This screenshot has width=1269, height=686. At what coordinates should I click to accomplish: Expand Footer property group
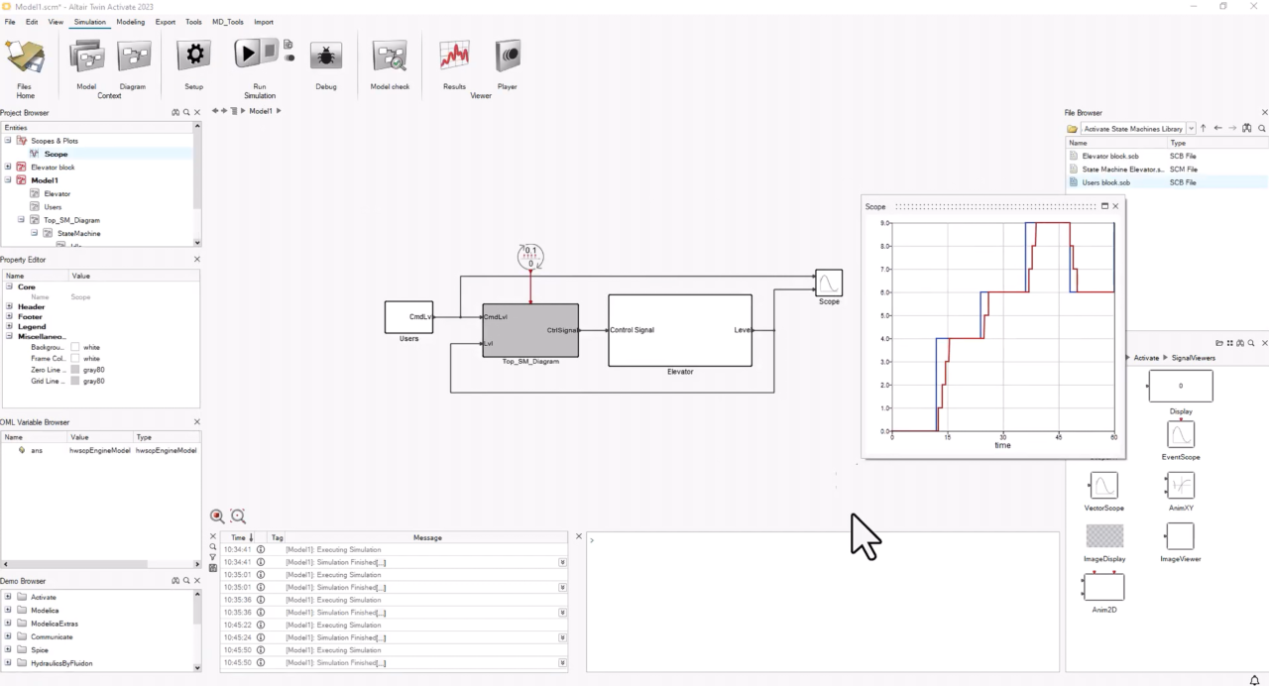click(x=9, y=316)
